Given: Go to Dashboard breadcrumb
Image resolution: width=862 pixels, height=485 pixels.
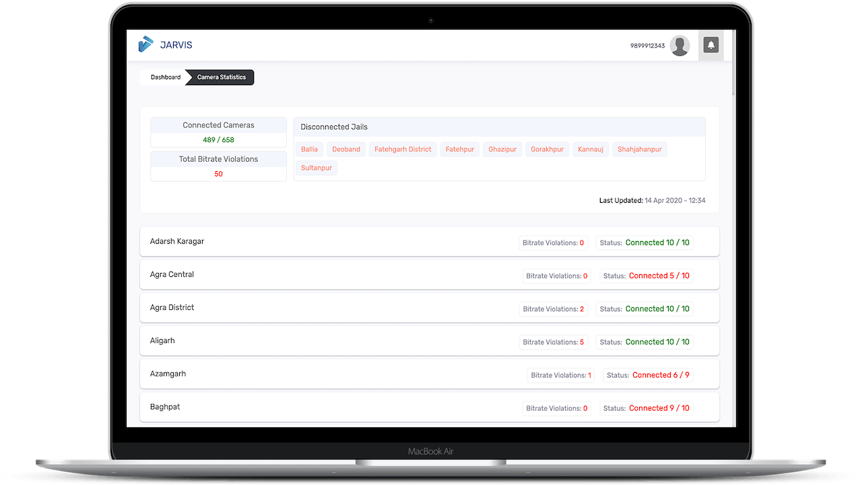Looking at the screenshot, I should tap(166, 77).
